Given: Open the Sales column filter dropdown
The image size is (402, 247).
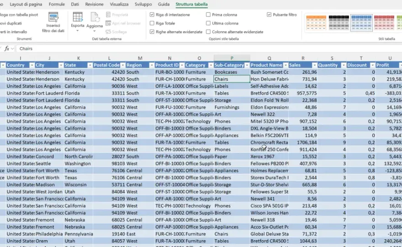Looking at the screenshot, I should pyautogui.click(x=314, y=65).
